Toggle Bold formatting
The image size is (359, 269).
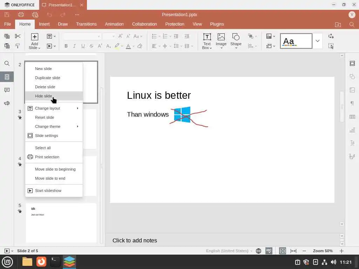(x=66, y=46)
